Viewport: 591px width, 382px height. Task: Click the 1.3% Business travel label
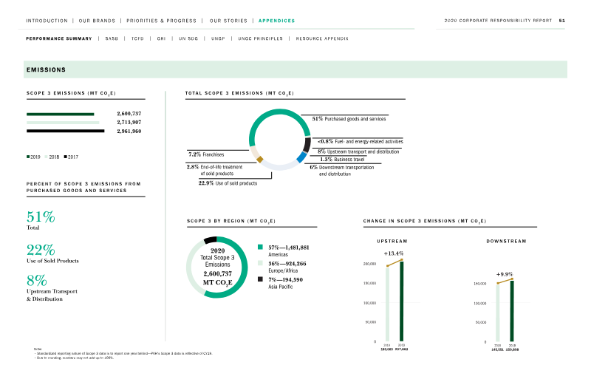click(342, 160)
